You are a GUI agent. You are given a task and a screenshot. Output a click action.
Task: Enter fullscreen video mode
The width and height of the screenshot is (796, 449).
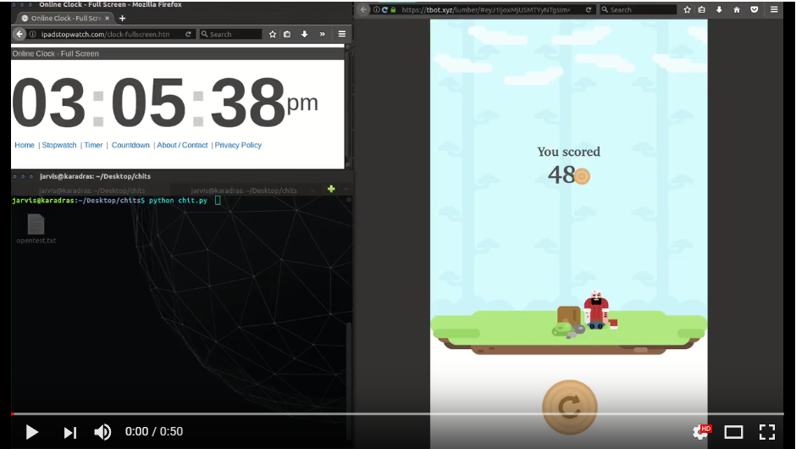(767, 432)
